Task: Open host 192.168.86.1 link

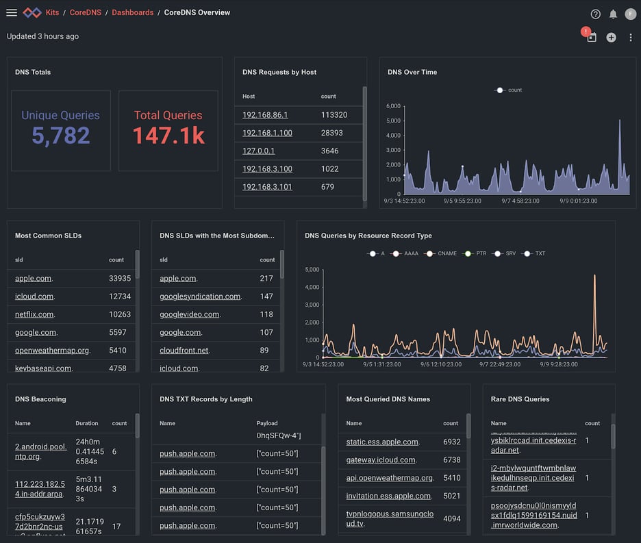Action: [x=265, y=115]
